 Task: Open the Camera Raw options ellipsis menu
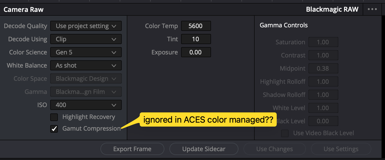[x=372, y=9]
